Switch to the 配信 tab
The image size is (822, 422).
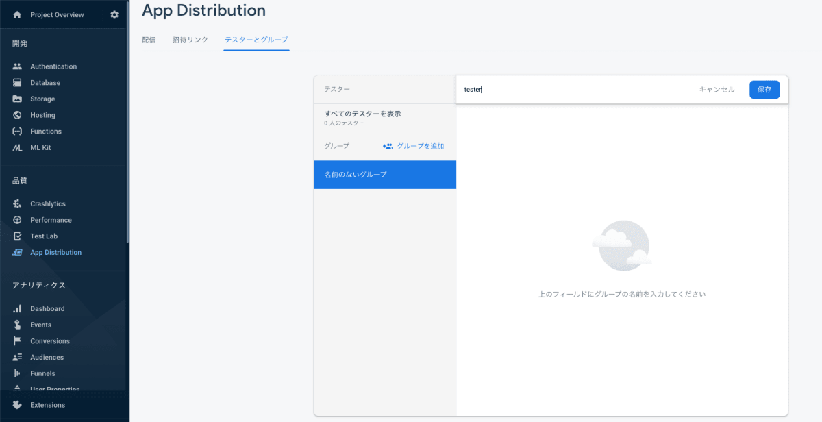pyautogui.click(x=149, y=40)
